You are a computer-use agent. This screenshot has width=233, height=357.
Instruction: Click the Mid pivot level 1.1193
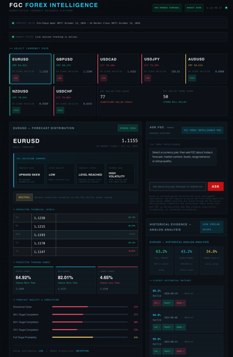40,235
